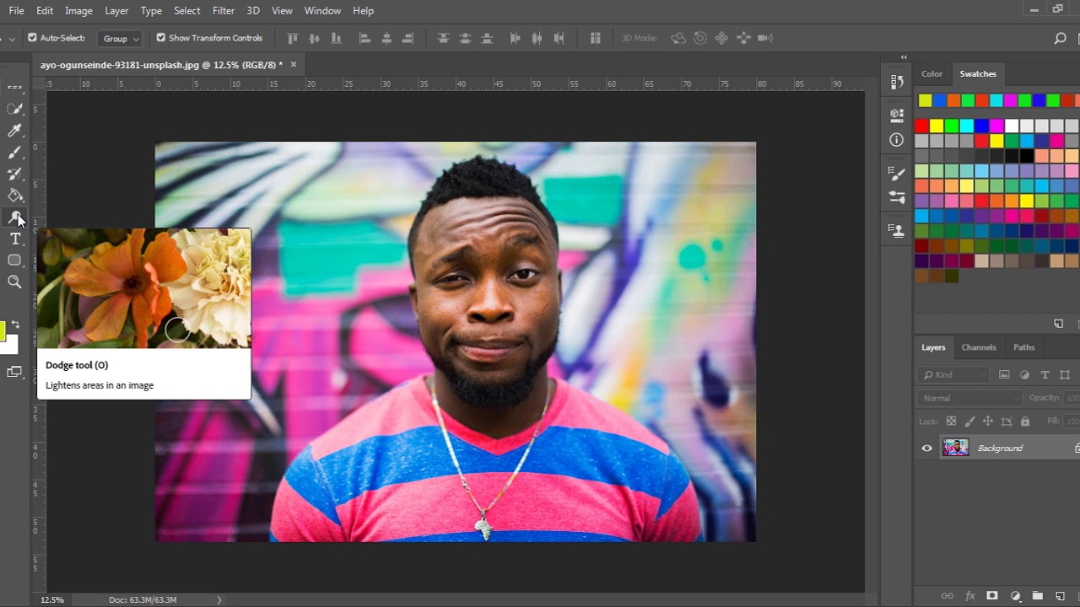The image size is (1080, 607).
Task: Open the Filter menu
Action: click(x=224, y=11)
